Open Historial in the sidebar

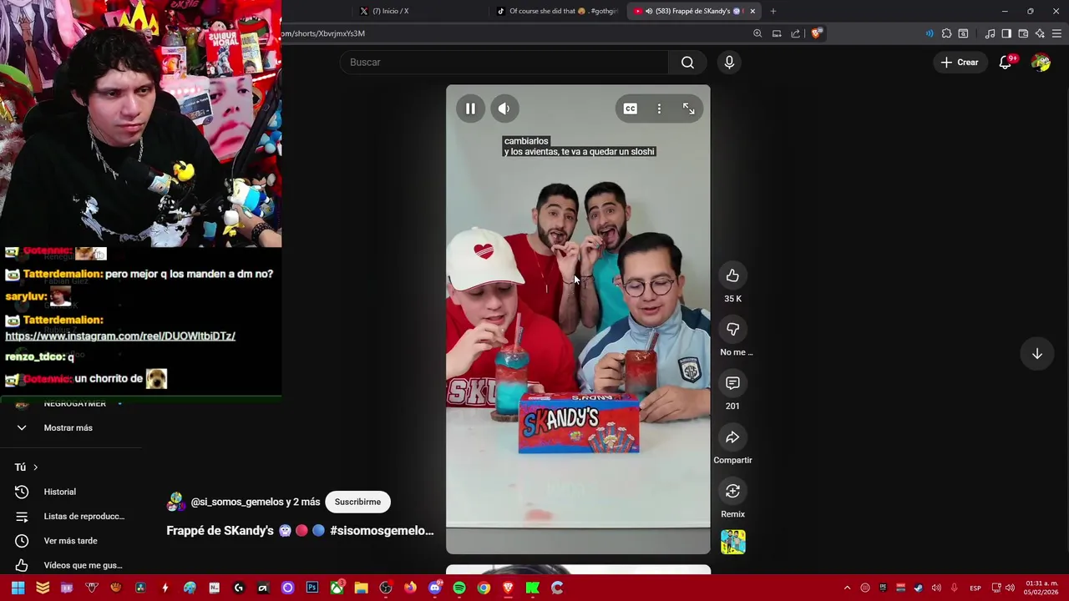point(59,492)
